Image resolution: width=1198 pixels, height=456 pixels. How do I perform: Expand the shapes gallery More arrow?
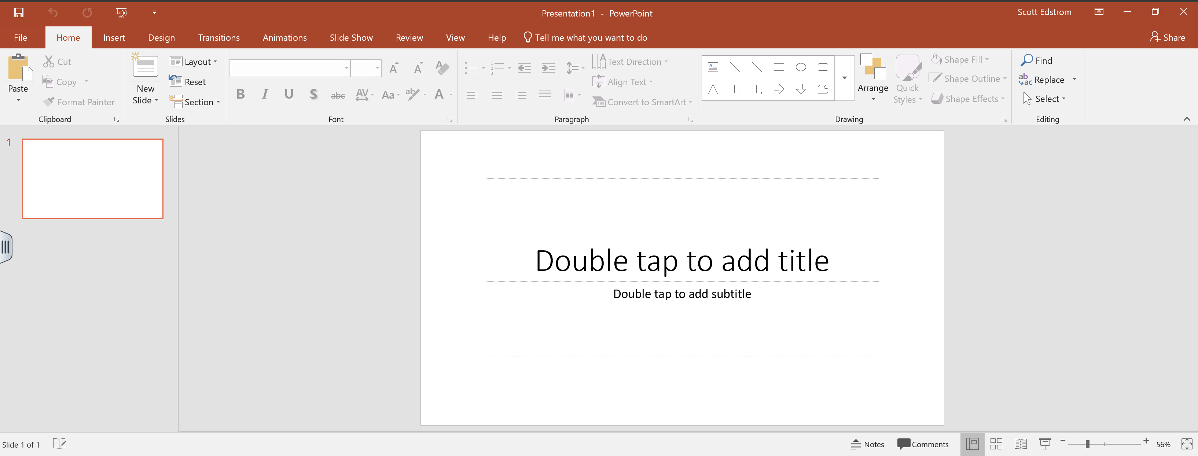click(845, 78)
